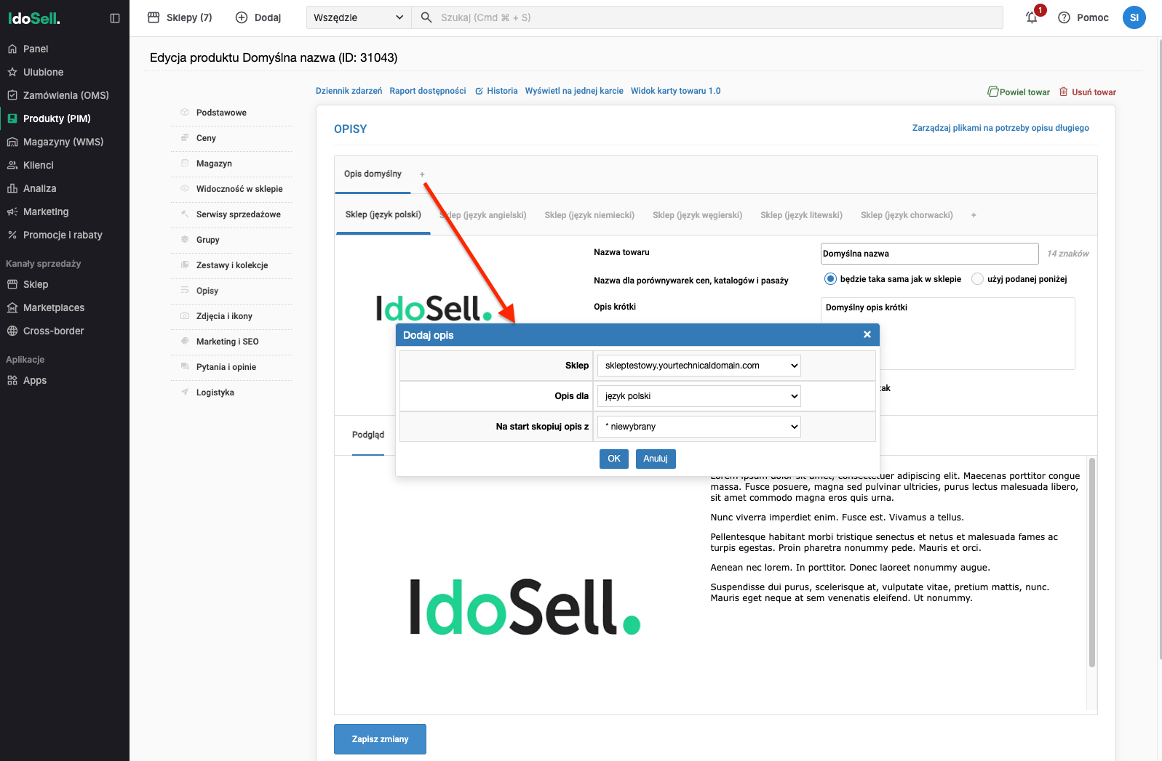Click the Opis krótki text area
The image size is (1162, 761).
pos(947,333)
